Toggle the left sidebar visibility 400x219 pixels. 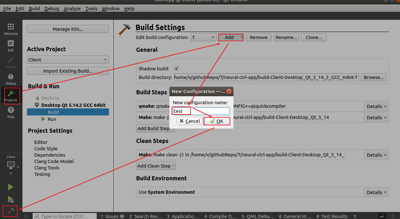coord(27,216)
